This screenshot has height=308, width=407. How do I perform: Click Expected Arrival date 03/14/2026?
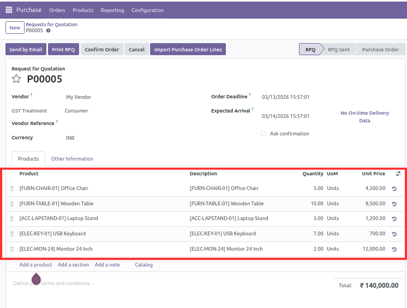[285, 116]
